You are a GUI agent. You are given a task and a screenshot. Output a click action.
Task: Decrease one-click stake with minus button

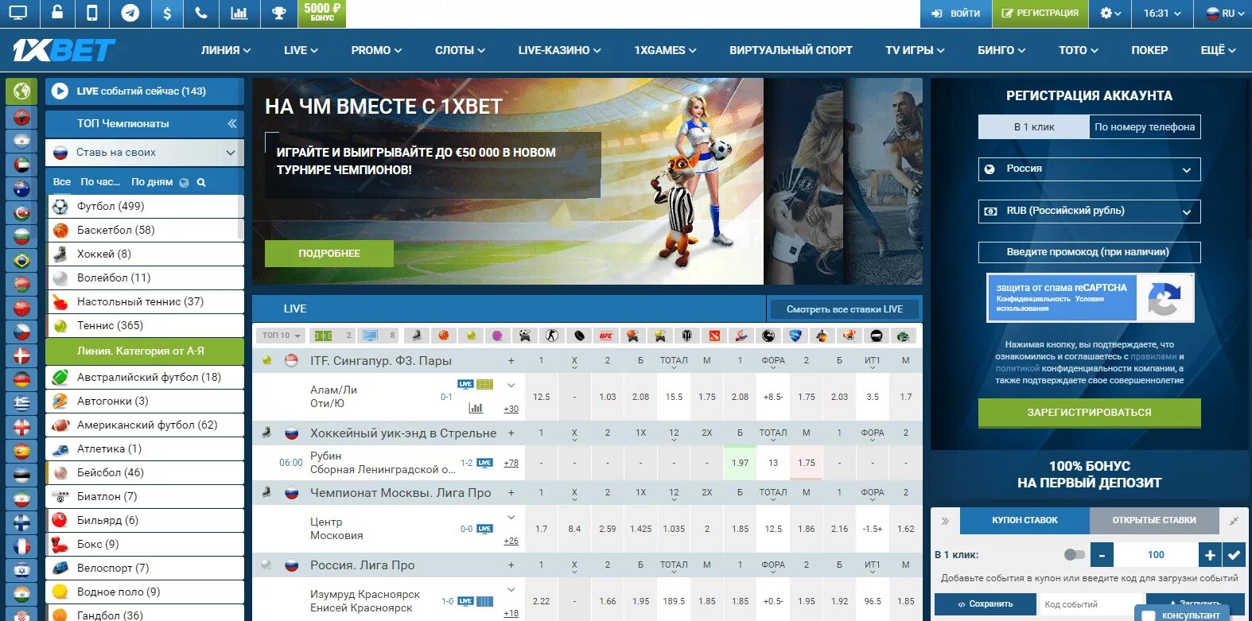point(1102,554)
